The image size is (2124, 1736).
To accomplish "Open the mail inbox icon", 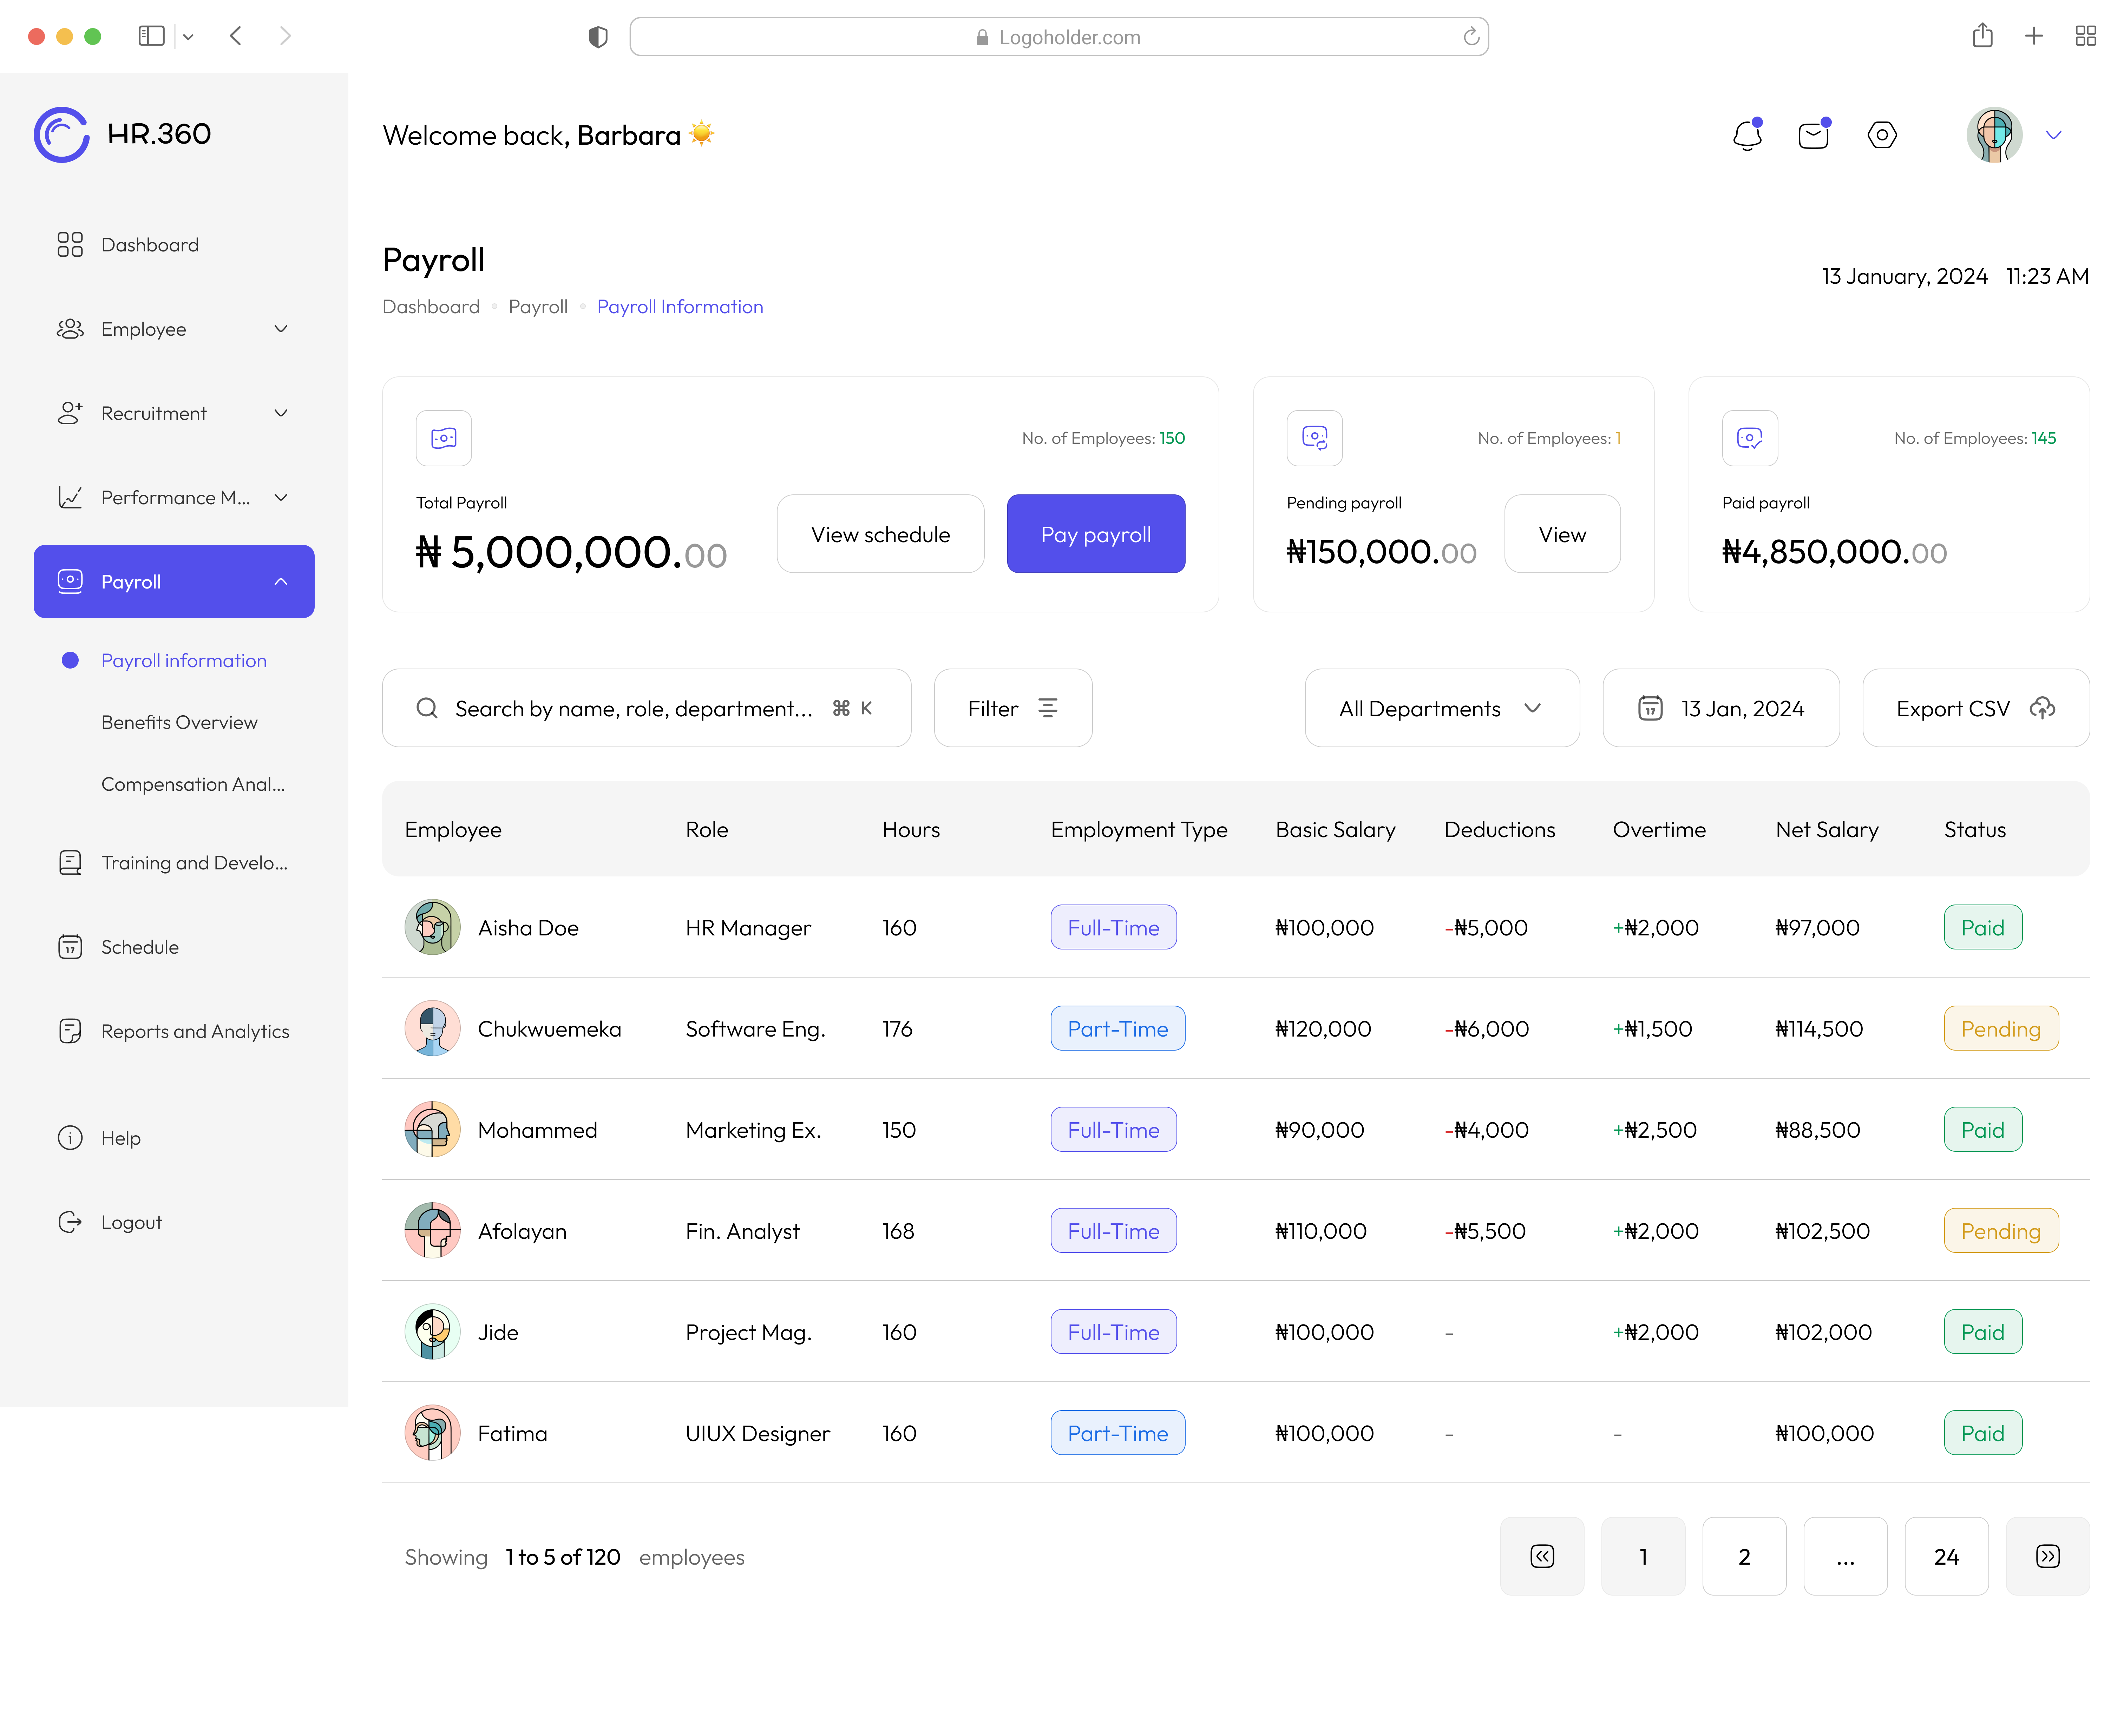I will coord(1814,135).
